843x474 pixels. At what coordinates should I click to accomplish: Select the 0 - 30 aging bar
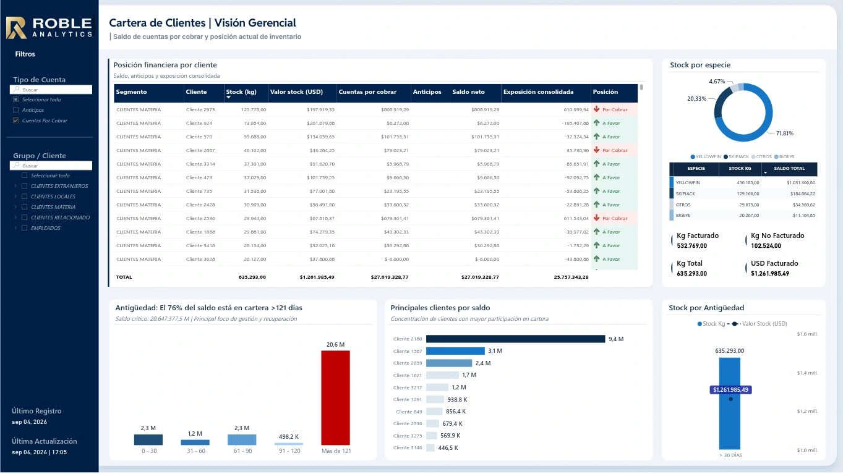click(x=148, y=439)
